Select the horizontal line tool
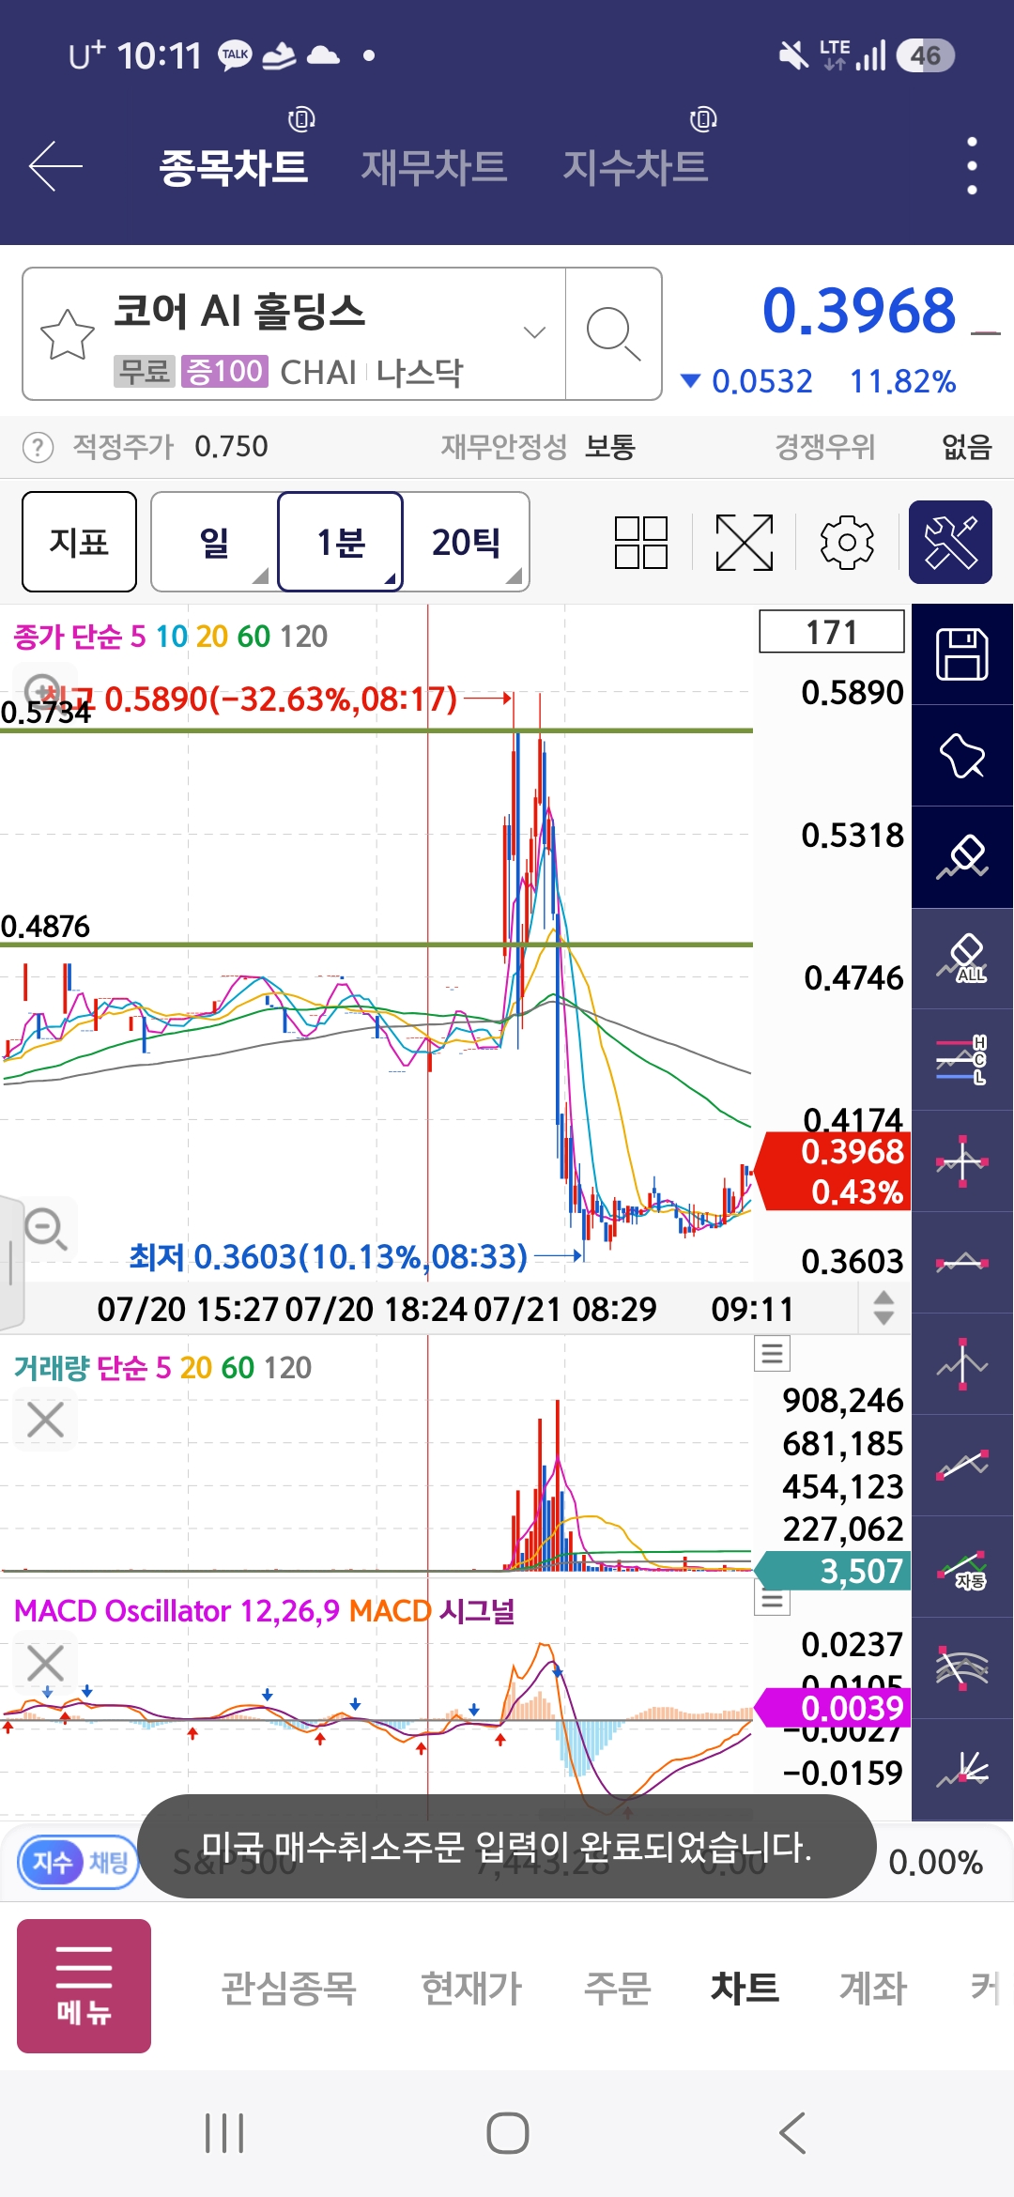This screenshot has width=1014, height=2197. (962, 1263)
